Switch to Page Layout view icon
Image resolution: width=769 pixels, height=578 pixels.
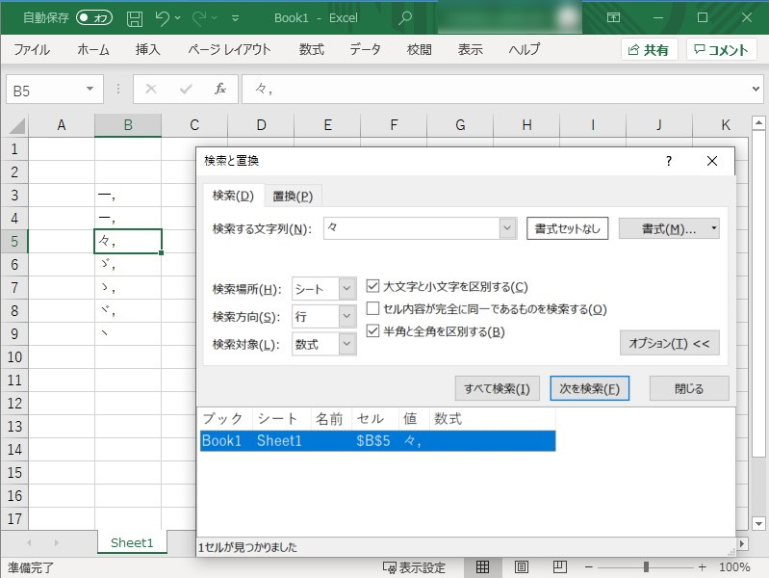click(x=522, y=567)
